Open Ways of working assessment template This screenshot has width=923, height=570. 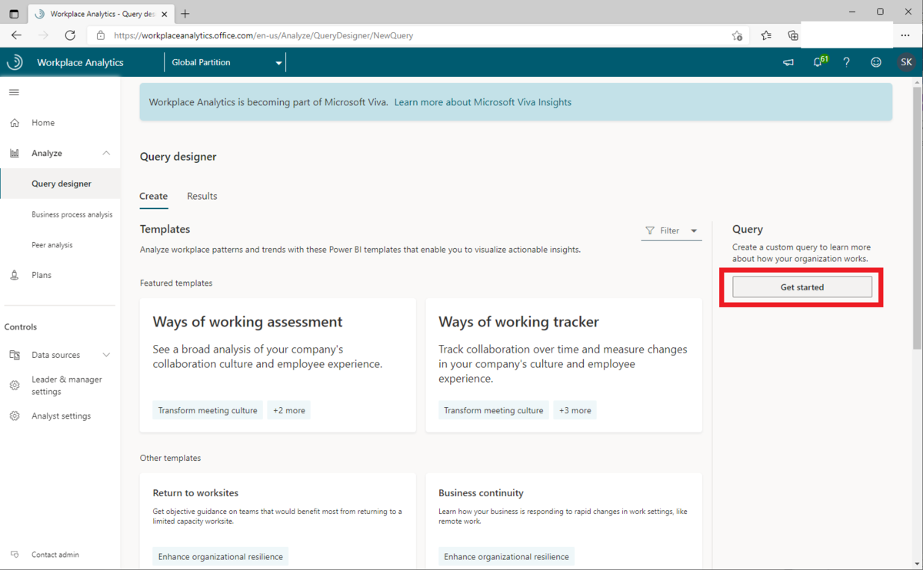click(x=278, y=365)
